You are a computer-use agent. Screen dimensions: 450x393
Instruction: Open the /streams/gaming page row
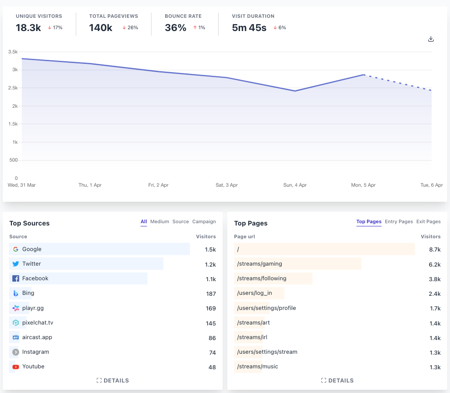click(x=337, y=264)
